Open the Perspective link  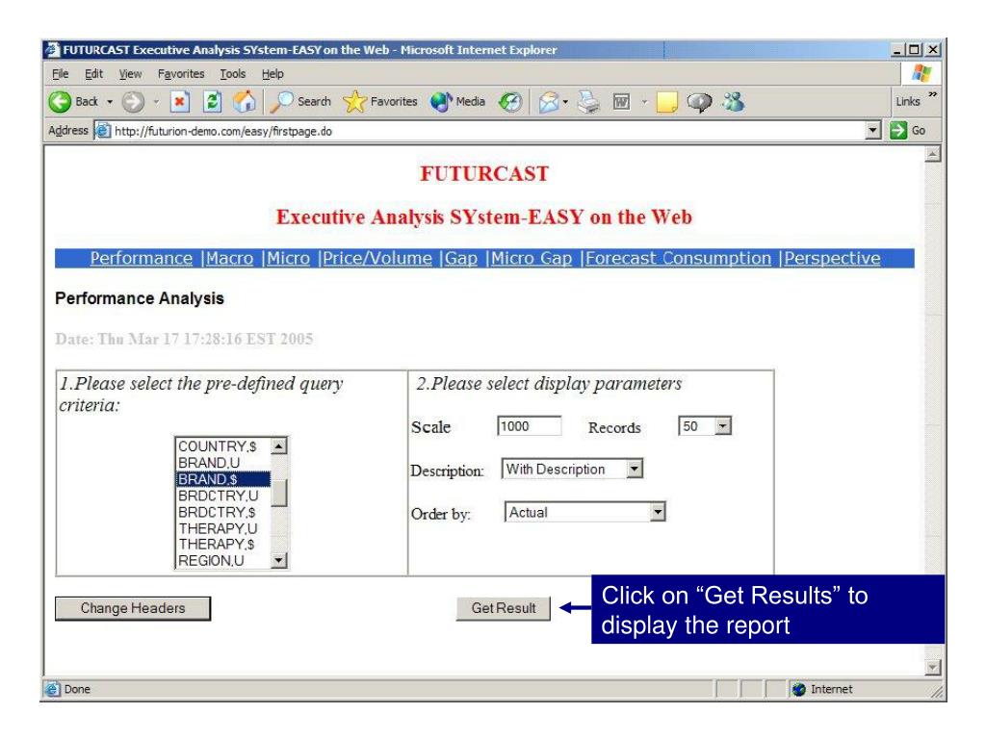pyautogui.click(x=832, y=258)
